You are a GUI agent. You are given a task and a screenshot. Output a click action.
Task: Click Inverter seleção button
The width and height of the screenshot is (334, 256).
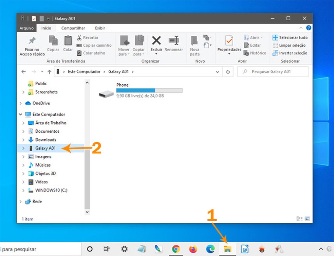pyautogui.click(x=290, y=53)
